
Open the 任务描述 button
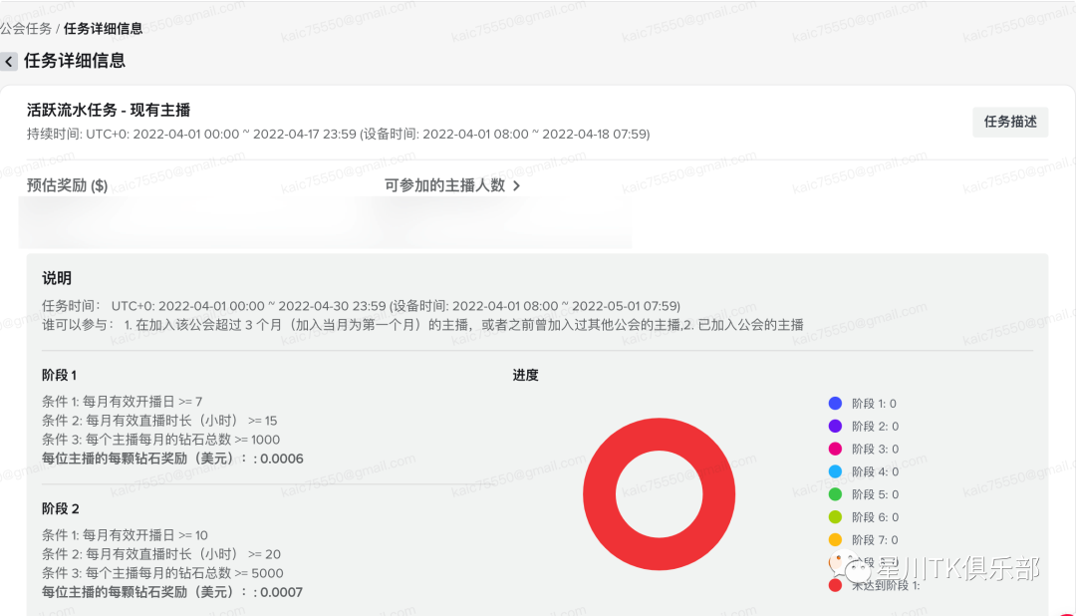1010,121
